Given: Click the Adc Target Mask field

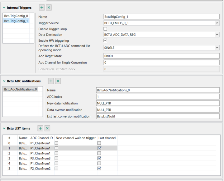Looking at the screenshot, I should [x=161, y=56].
